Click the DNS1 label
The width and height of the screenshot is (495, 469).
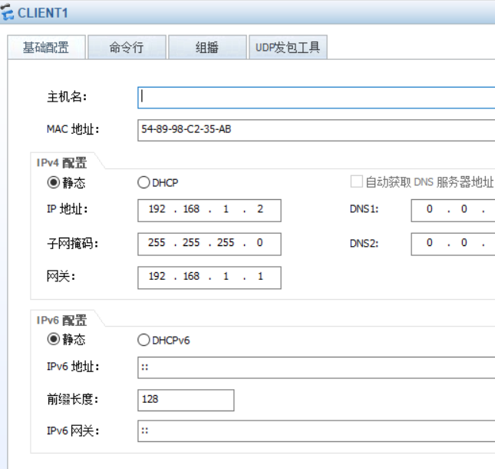click(x=364, y=209)
